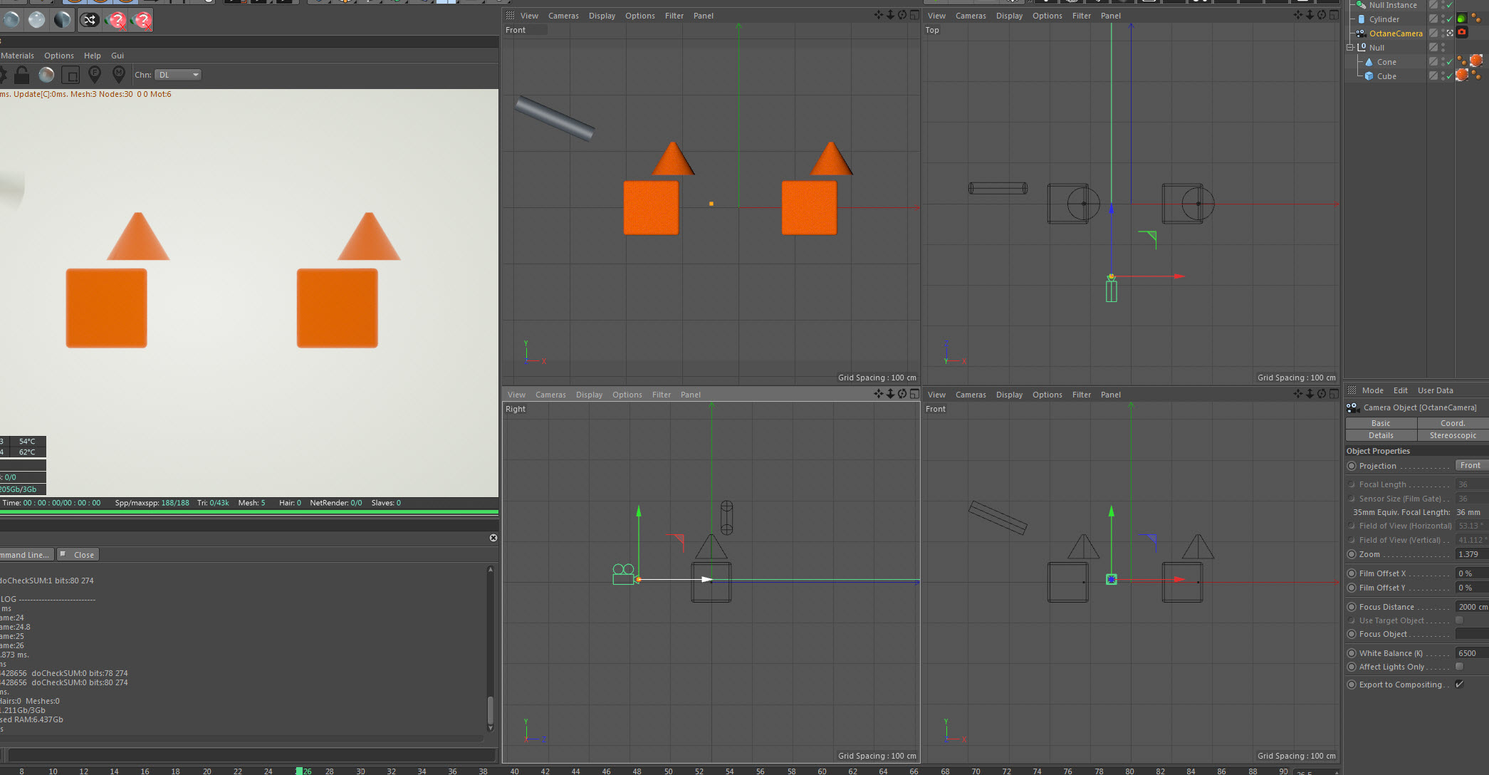The image size is (1489, 775).
Task: Click the shuffle/mix material toolbar icon
Action: [x=89, y=20]
